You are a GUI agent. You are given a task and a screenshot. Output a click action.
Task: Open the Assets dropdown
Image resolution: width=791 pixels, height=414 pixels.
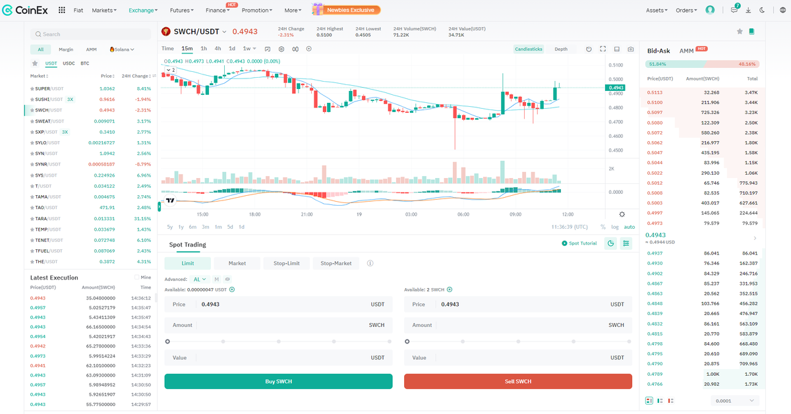point(657,11)
